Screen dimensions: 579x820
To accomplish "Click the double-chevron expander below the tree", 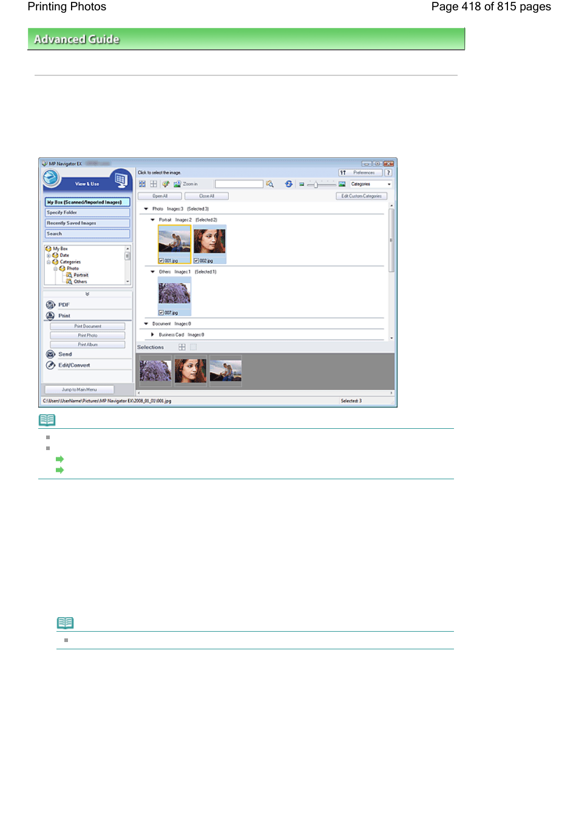I will point(87,294).
